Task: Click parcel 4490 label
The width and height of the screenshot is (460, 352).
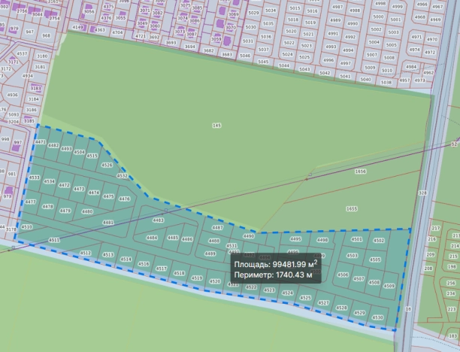Action: point(249,236)
